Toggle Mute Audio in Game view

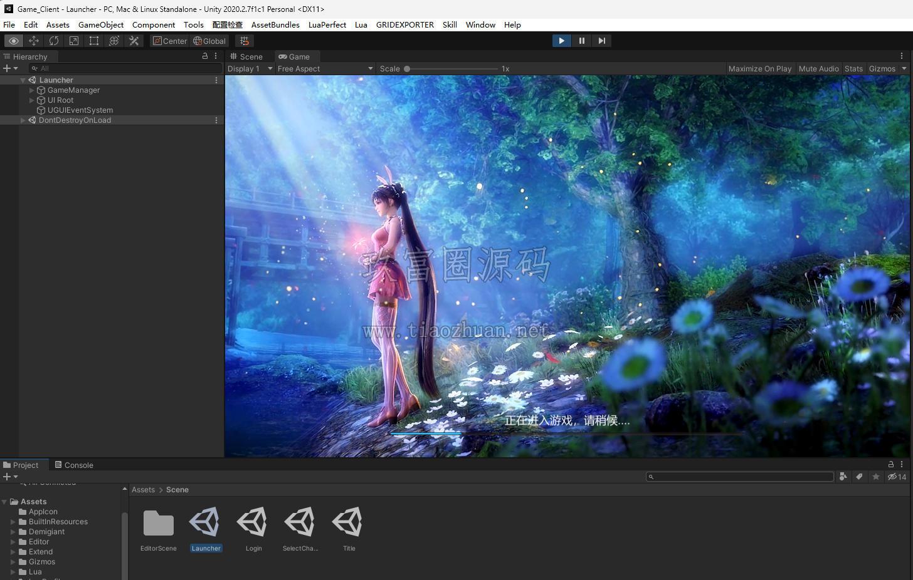(818, 69)
